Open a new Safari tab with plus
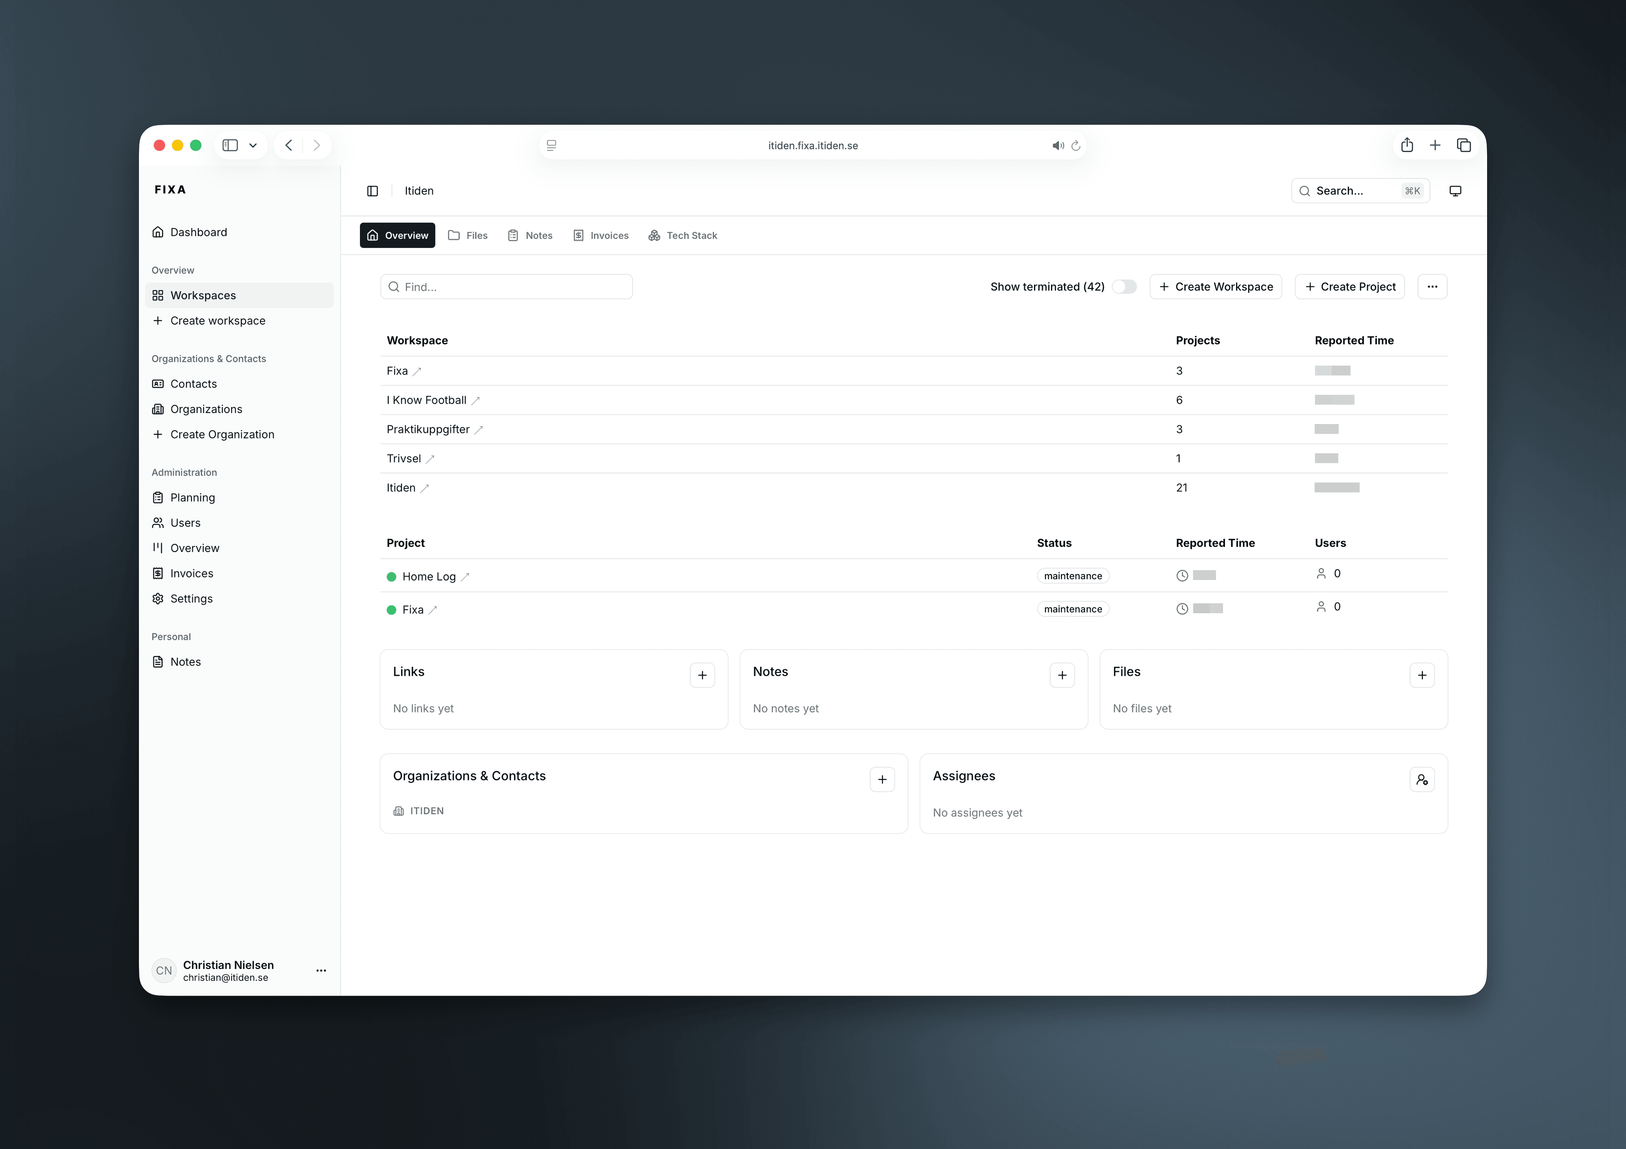 (x=1435, y=145)
